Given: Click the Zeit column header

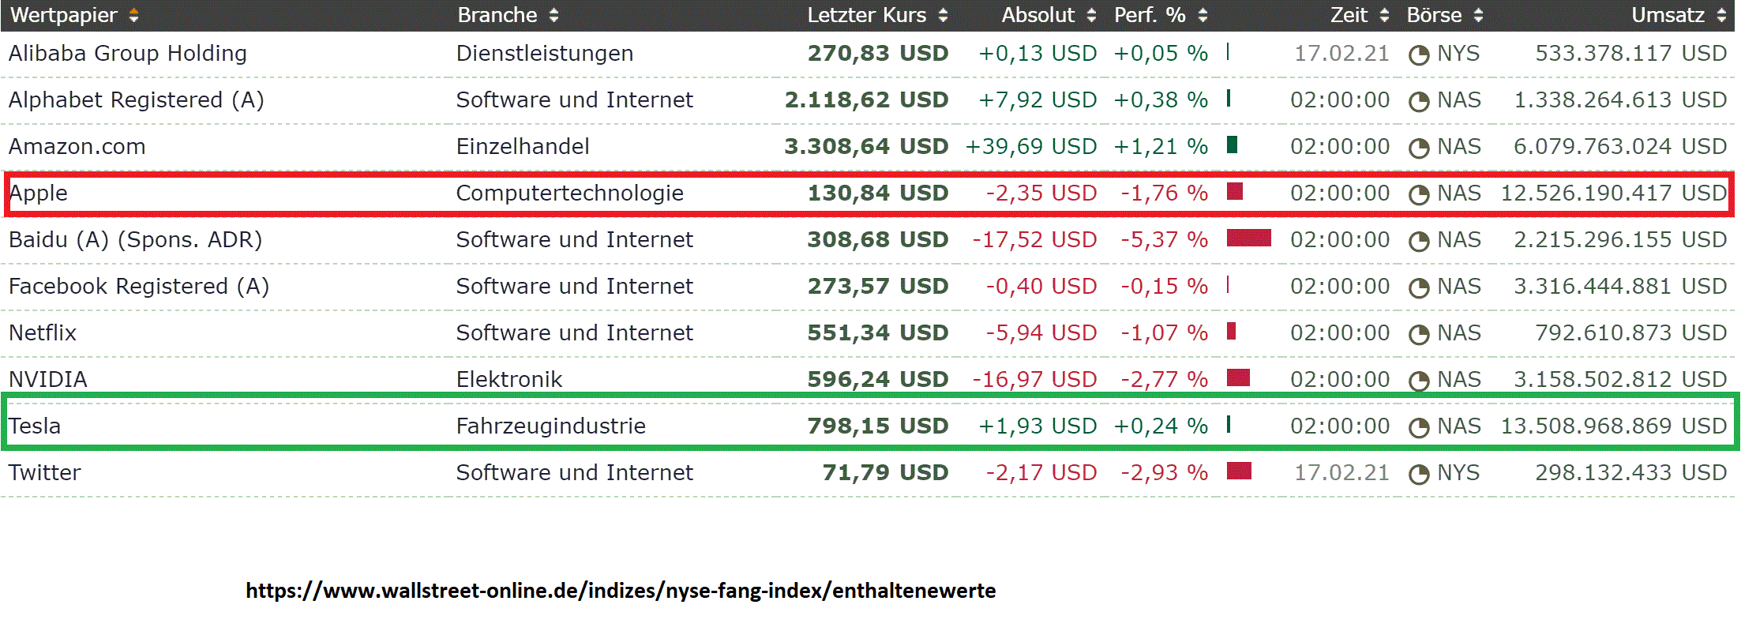Looking at the screenshot, I should point(1349,16).
